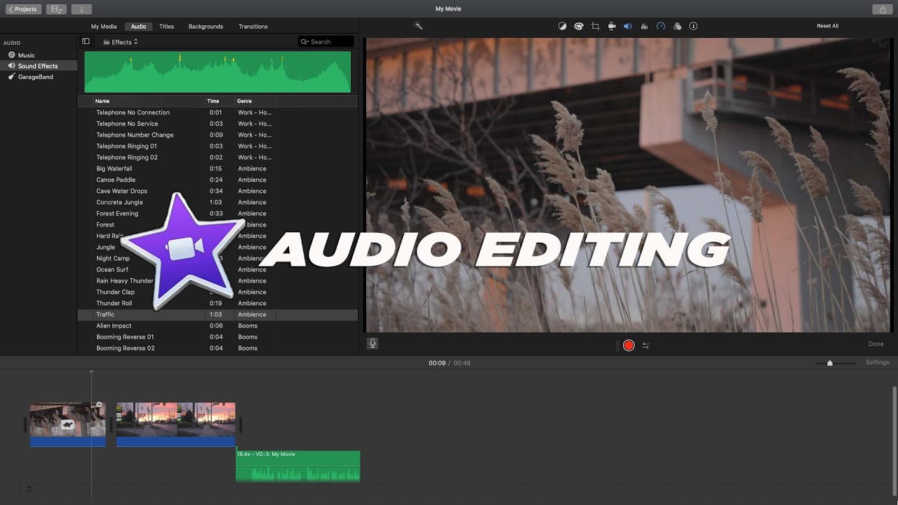
Task: Open the Stabilization camera tool
Action: [x=612, y=26]
